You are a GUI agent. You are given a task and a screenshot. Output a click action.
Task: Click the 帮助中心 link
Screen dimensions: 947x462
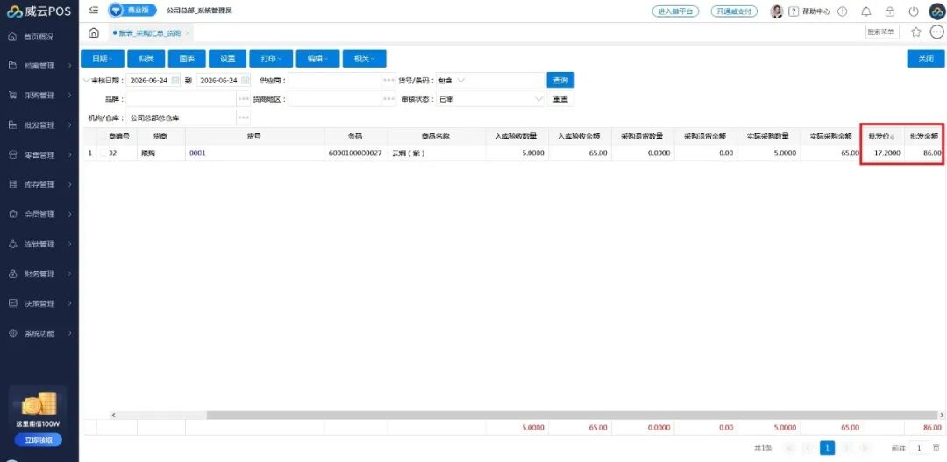816,11
